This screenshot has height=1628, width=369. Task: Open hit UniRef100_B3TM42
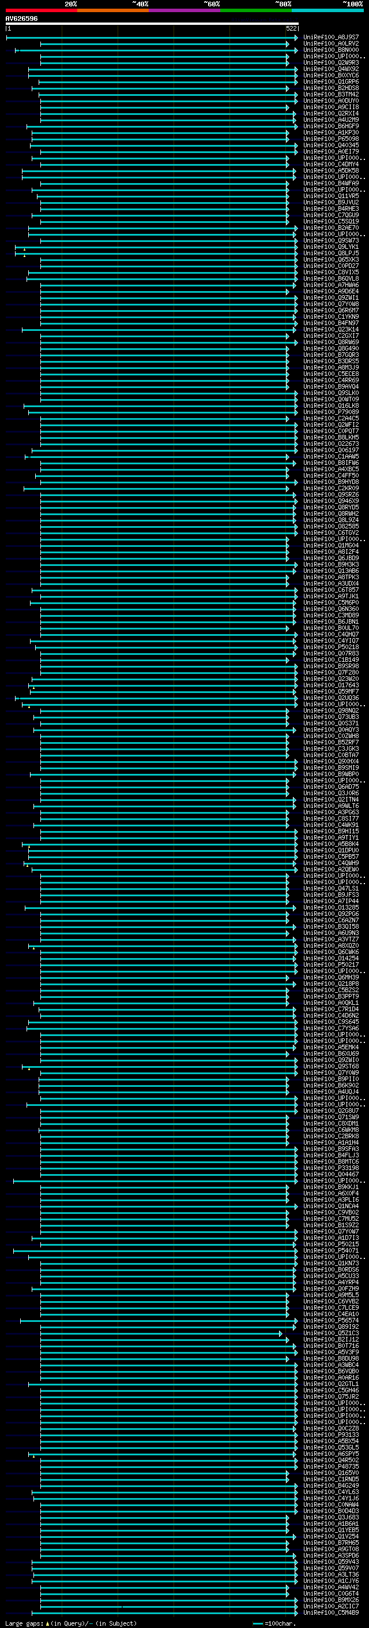click(x=331, y=94)
